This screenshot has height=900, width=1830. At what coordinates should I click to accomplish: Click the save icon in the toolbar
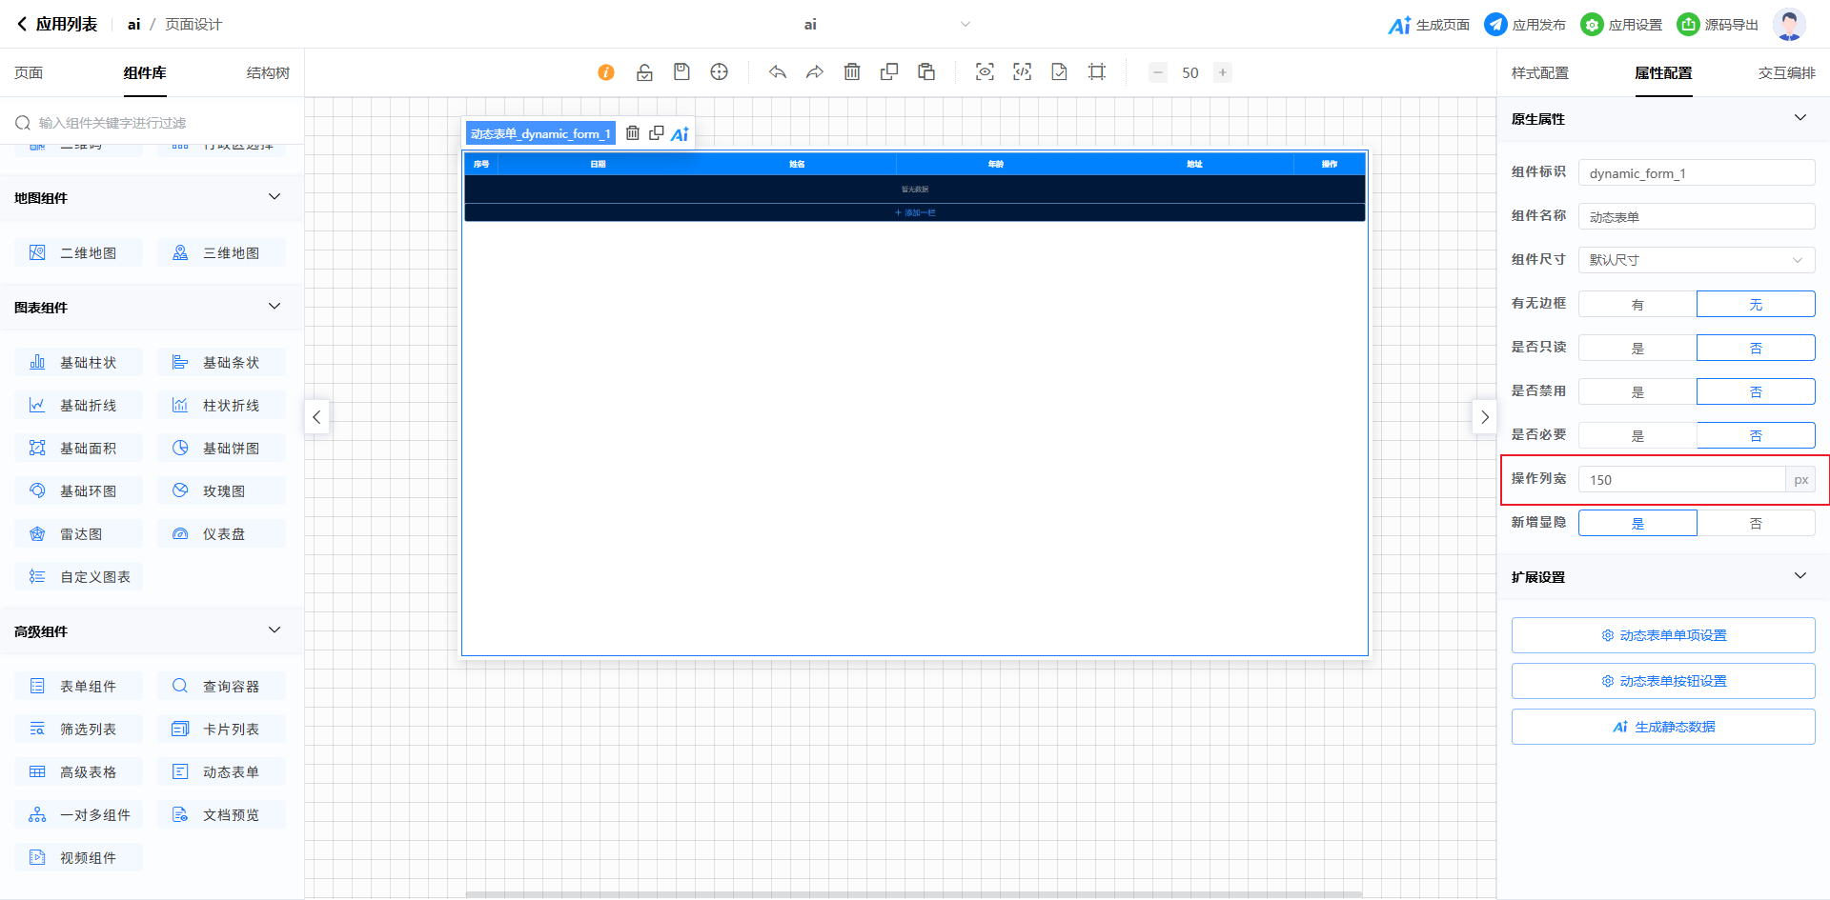coord(681,72)
